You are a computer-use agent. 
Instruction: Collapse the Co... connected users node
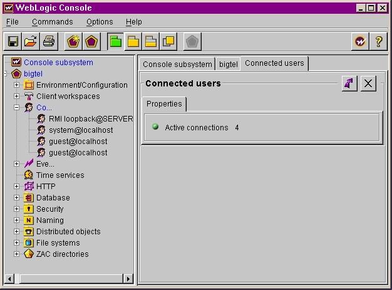click(x=16, y=108)
